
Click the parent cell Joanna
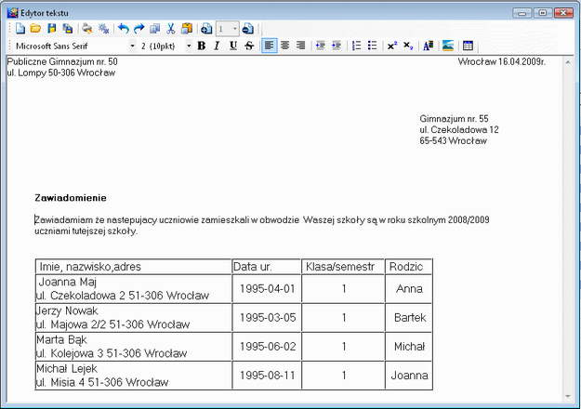pos(409,375)
